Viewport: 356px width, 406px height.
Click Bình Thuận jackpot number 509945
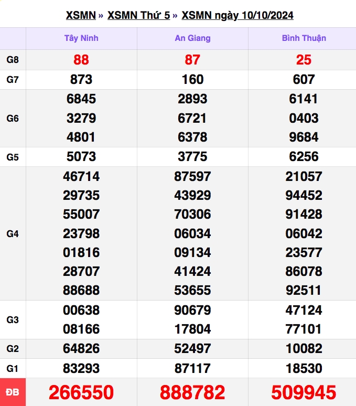(304, 392)
